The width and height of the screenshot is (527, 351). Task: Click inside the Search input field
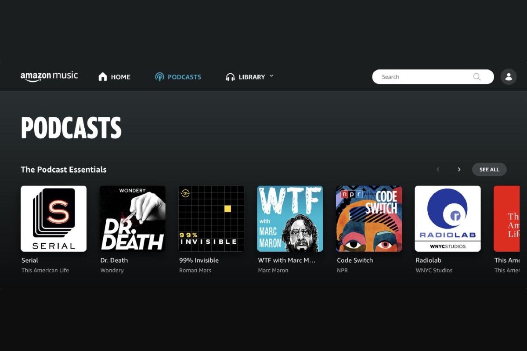pos(422,77)
